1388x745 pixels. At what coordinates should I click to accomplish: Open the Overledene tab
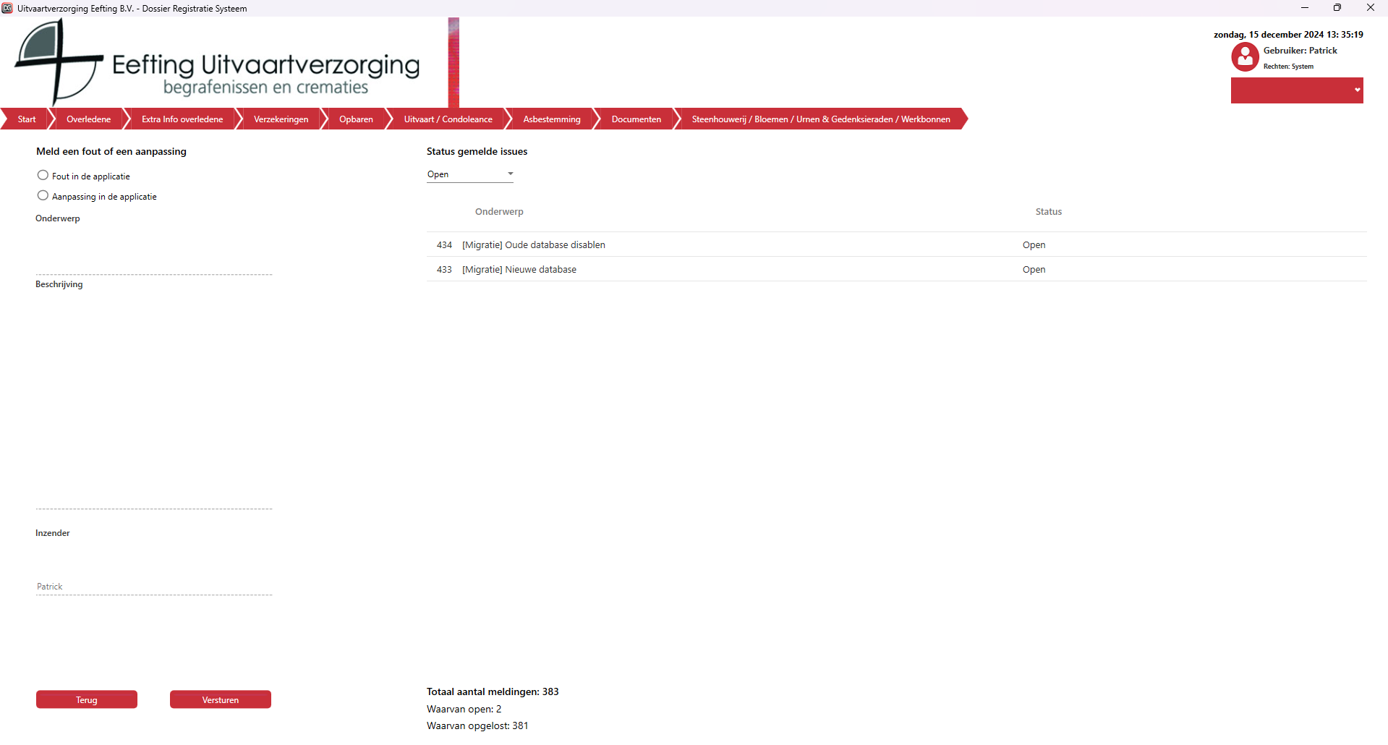point(88,119)
